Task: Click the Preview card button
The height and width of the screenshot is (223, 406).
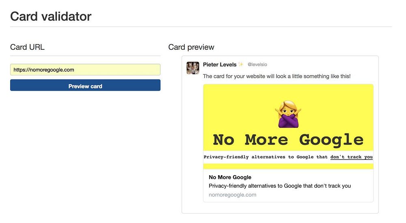Action: tap(85, 85)
